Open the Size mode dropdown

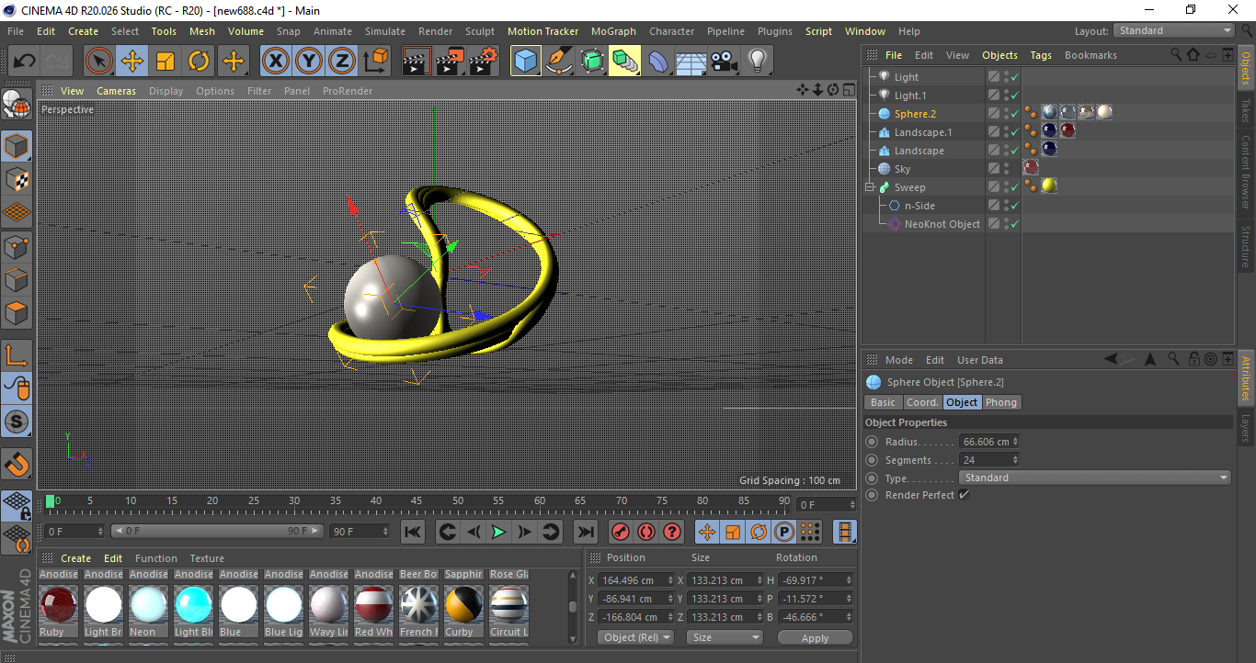725,637
